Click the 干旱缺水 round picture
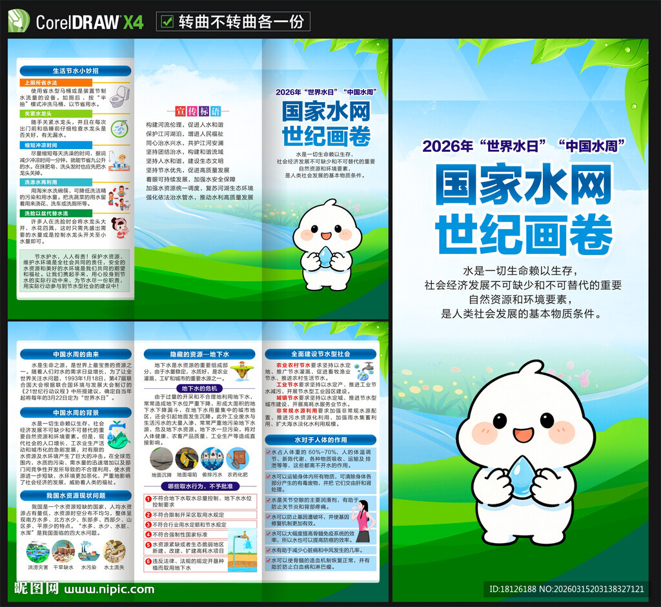This screenshot has height=607, width=661. click(x=63, y=551)
